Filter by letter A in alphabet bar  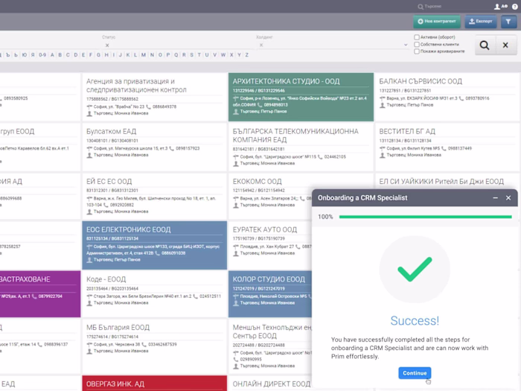[x=52, y=55]
